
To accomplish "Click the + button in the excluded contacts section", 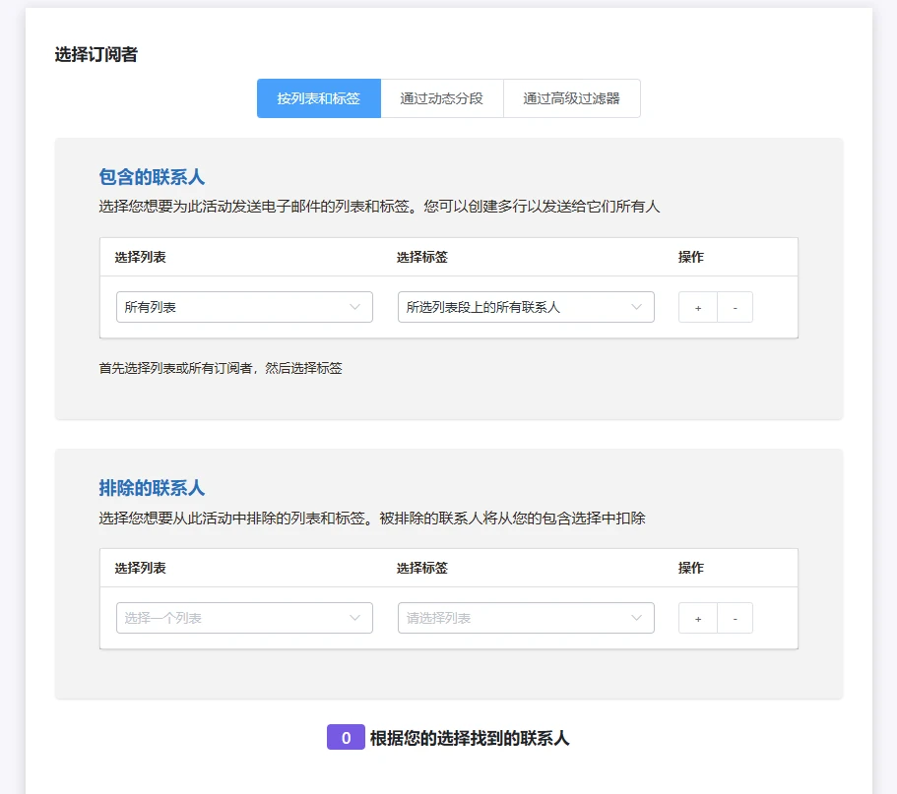I will (697, 618).
